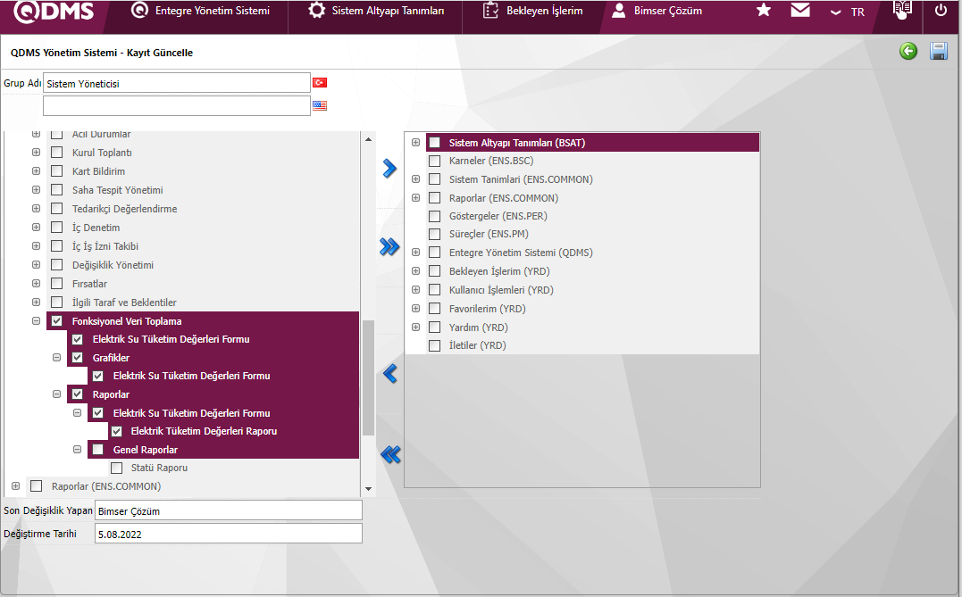Click single left arrow to remove item

click(x=389, y=373)
